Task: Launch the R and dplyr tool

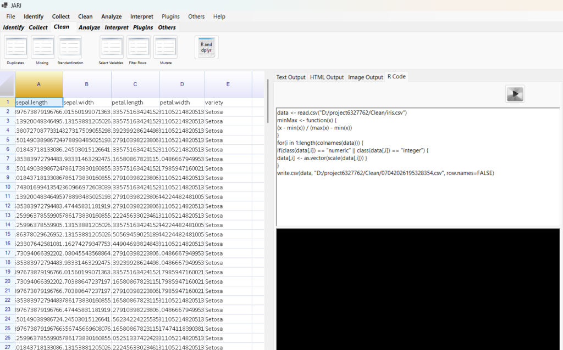Action: tap(206, 47)
